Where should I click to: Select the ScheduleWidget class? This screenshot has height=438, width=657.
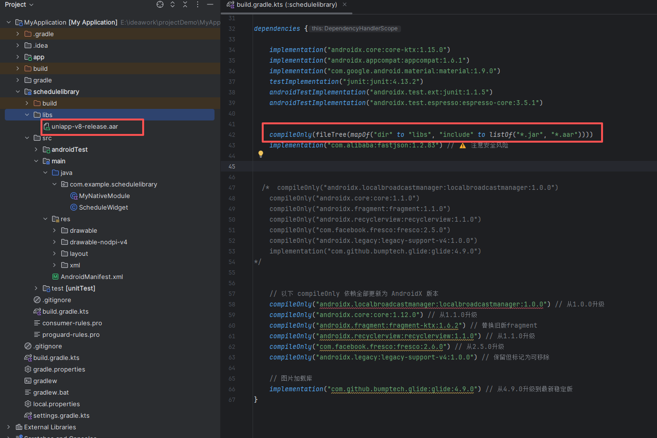point(104,207)
